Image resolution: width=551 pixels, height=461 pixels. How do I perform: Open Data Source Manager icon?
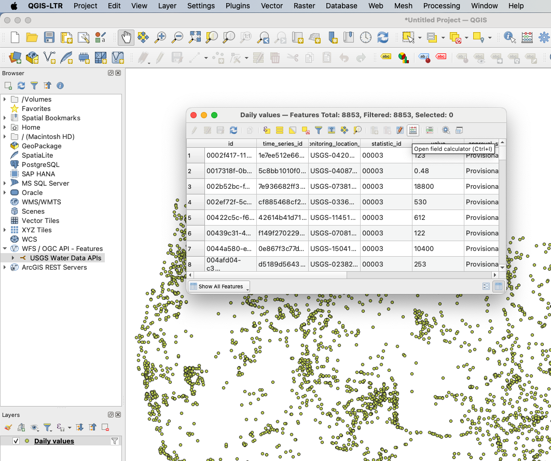[x=15, y=57]
